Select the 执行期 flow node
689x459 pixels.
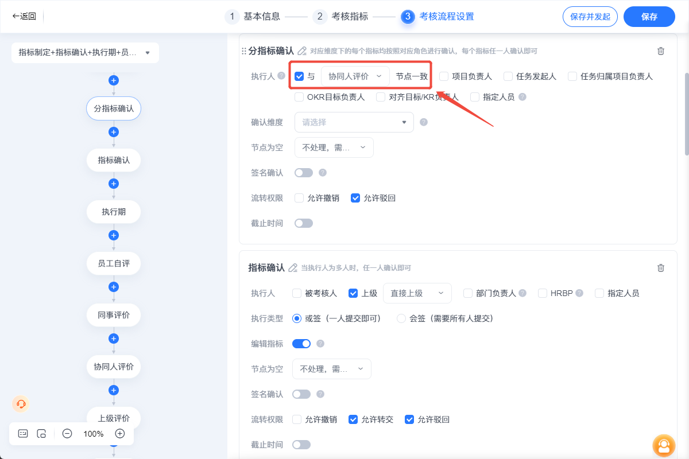(114, 212)
